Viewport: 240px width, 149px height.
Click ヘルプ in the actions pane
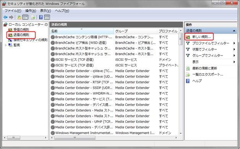pos(197,81)
